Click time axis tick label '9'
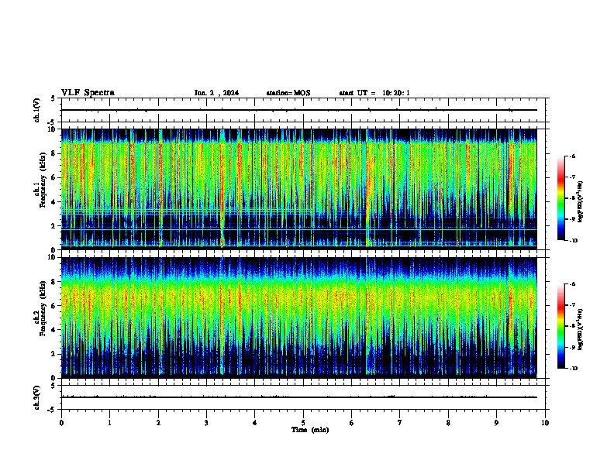 click(x=496, y=423)
